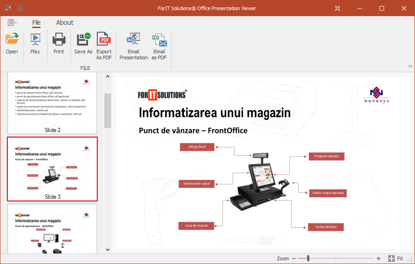Play the slideshow
The height and width of the screenshot is (264, 415).
coord(35,44)
